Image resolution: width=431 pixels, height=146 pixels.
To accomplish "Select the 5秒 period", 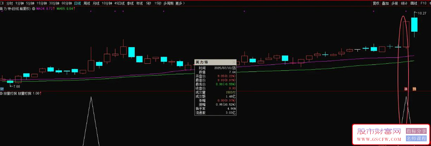I will (149, 3).
